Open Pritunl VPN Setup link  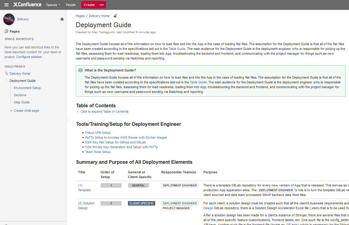pos(98,133)
